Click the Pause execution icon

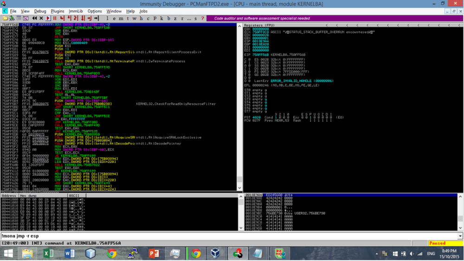tap(55, 19)
